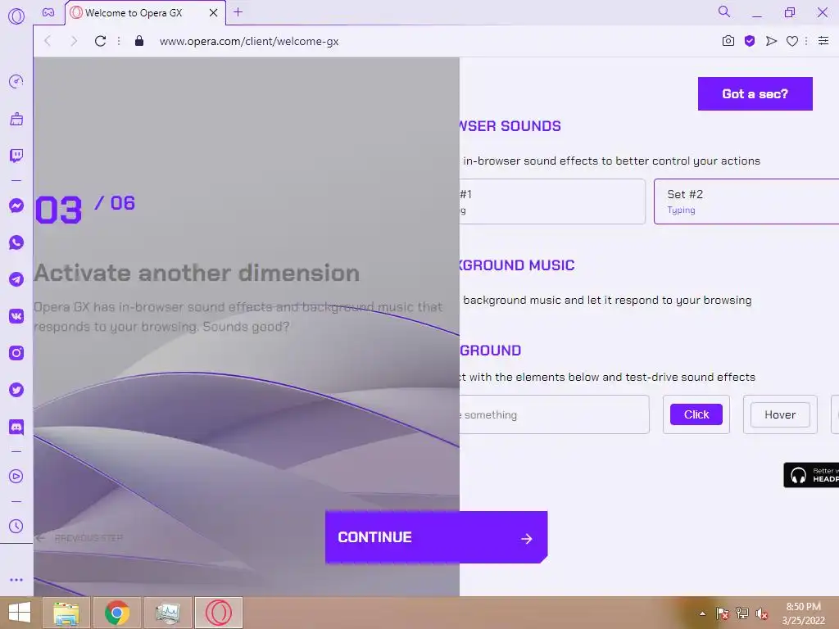Open Twitter sidebar panel

point(16,390)
